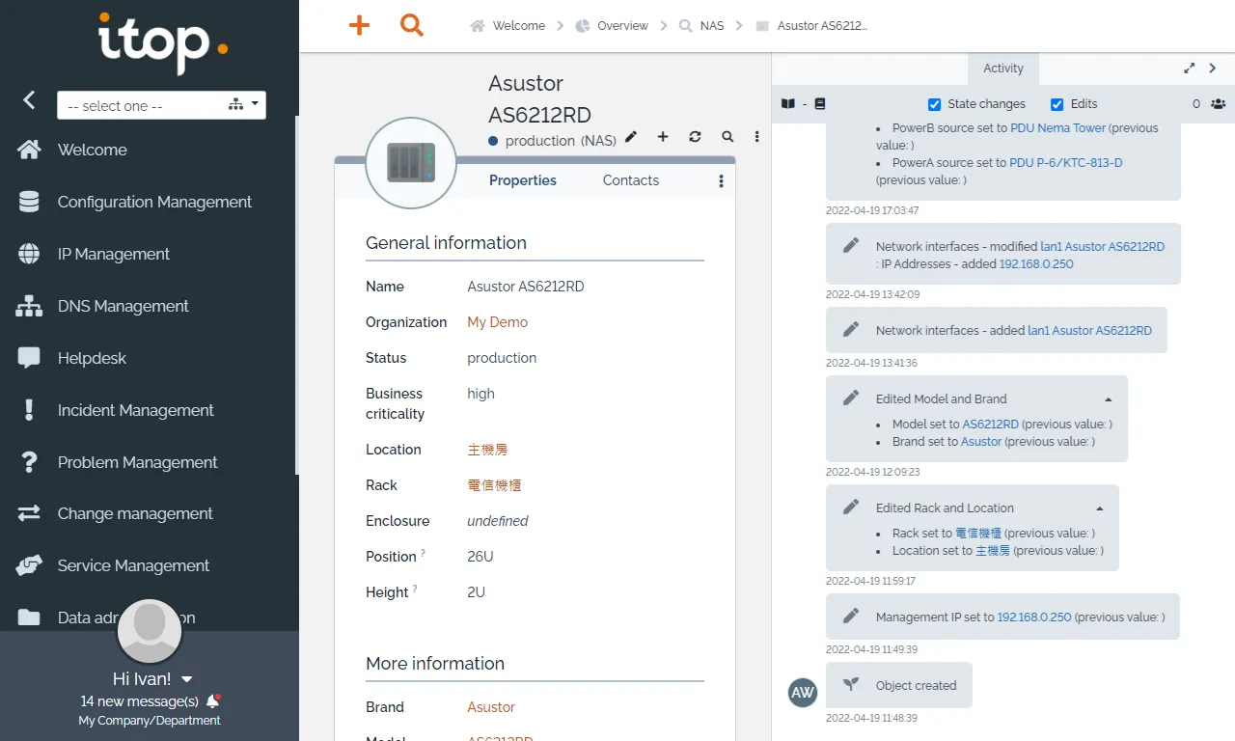Click the open-book icon in activity toolbar
The width and height of the screenshot is (1235, 741).
(x=788, y=103)
